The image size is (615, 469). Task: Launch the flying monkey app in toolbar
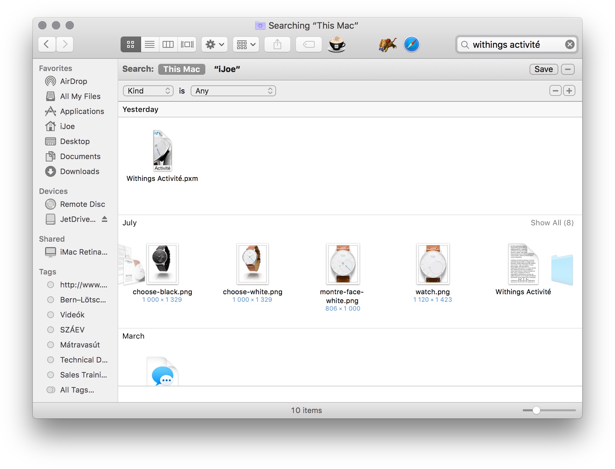387,44
